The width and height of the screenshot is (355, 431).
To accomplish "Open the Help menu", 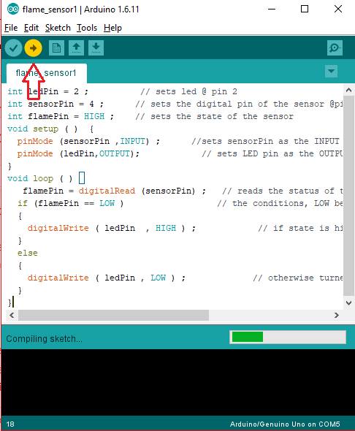I will tap(112, 28).
